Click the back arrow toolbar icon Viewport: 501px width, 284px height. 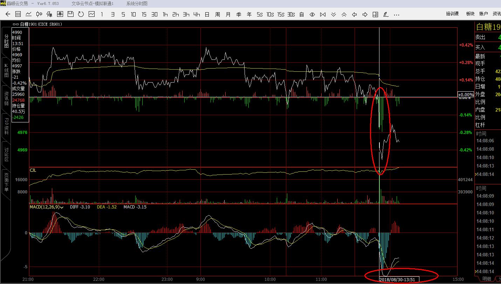[8, 14]
